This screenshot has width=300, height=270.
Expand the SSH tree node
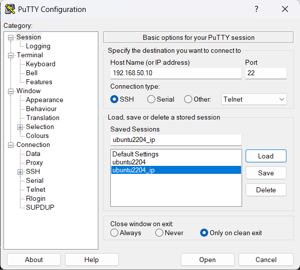pyautogui.click(x=20, y=172)
